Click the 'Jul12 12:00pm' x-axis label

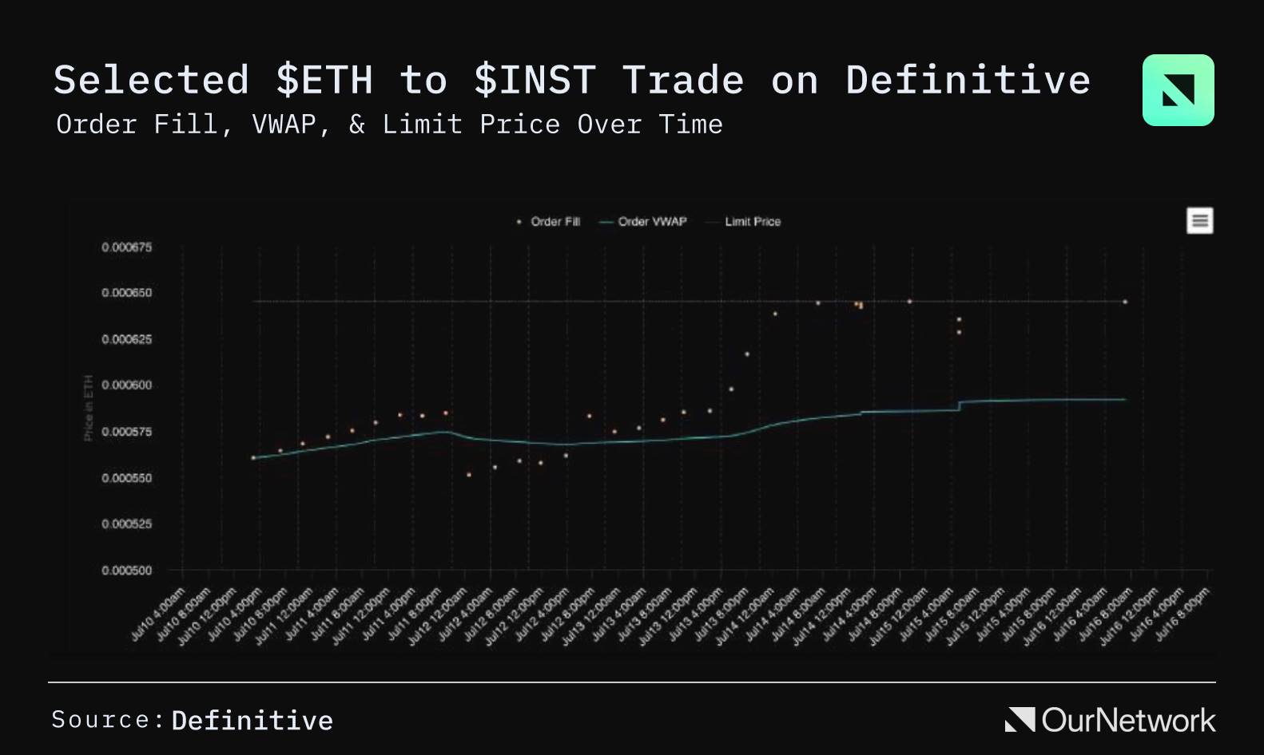516,615
